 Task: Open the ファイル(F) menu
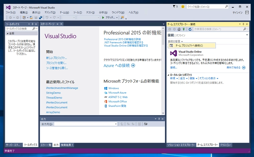click(11, 12)
